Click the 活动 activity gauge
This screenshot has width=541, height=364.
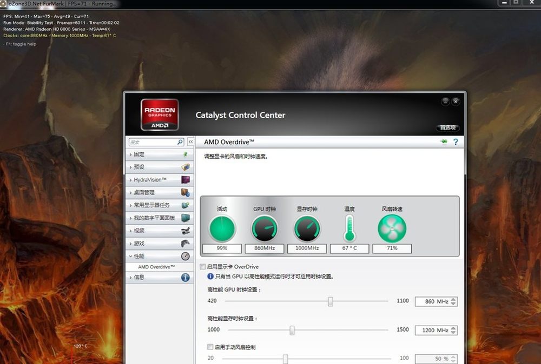coord(222,228)
